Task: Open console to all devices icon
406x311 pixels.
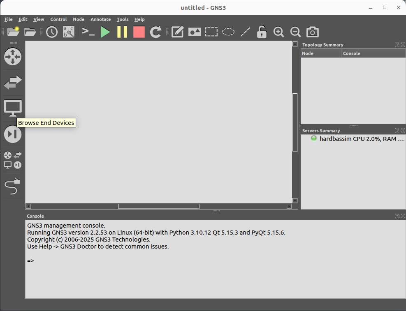Action: click(x=88, y=32)
